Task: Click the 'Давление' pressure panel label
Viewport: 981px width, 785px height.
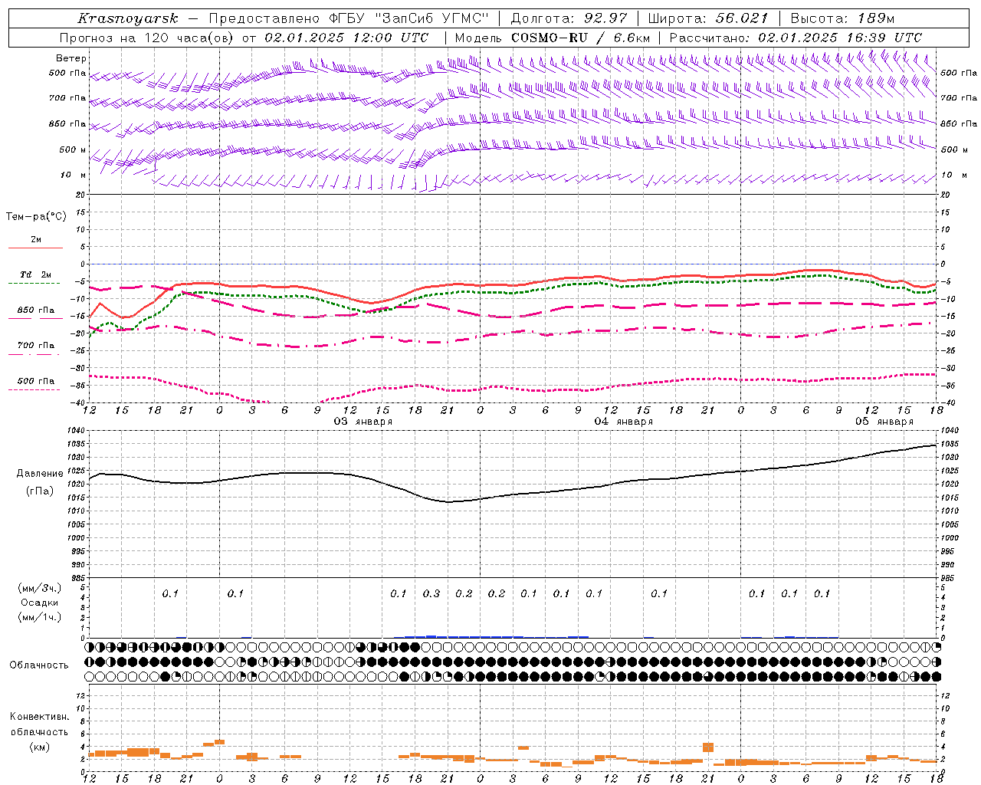Action: point(40,474)
